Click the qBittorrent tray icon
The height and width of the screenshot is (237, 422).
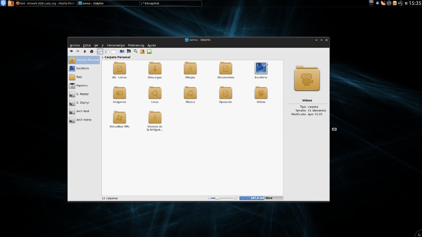pos(389,3)
